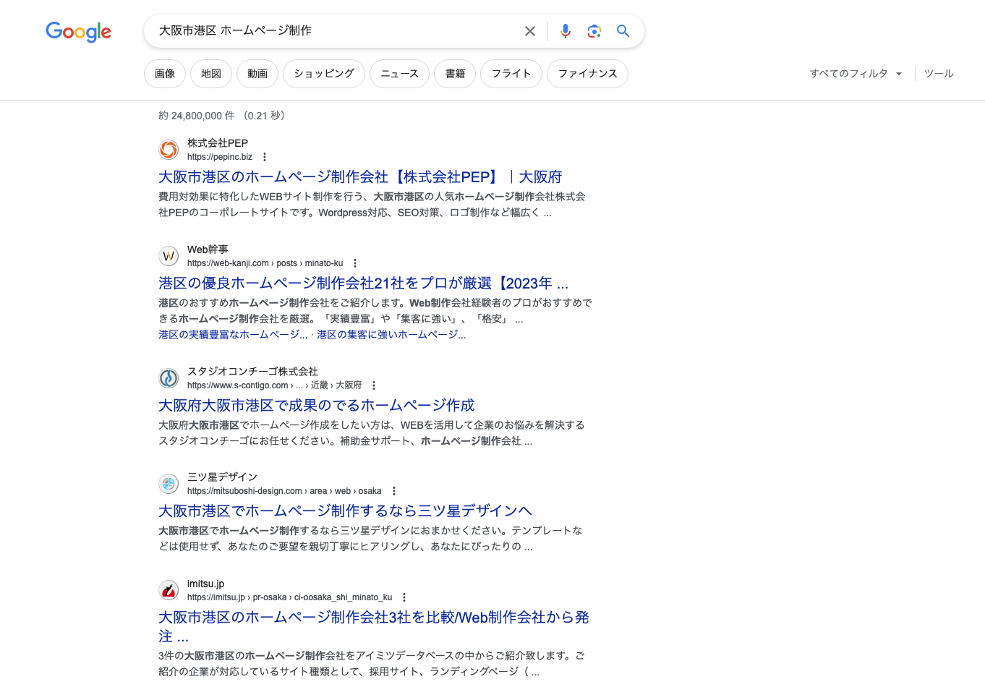Image resolution: width=985 pixels, height=700 pixels.
Task: Open sitelink 港区の実績豊富なホームページ
Action: pyautogui.click(x=233, y=335)
